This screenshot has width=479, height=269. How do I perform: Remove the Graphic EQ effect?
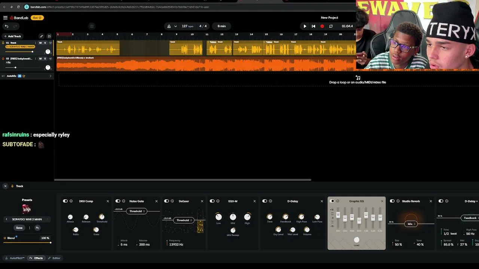tap(382, 201)
